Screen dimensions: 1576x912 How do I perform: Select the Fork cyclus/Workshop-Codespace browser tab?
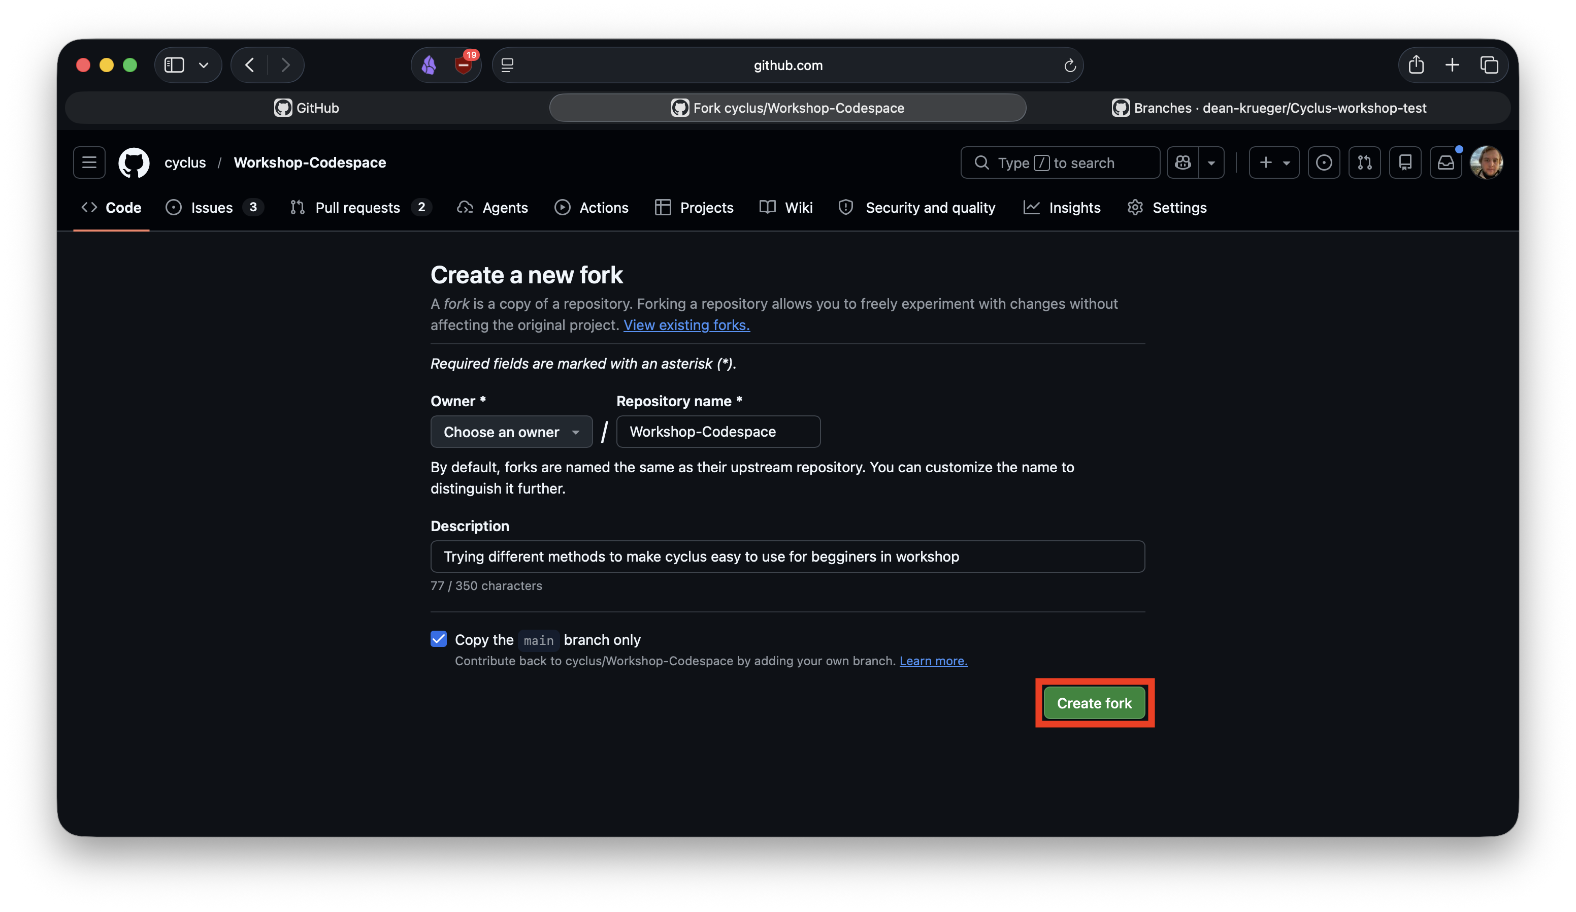(788, 108)
